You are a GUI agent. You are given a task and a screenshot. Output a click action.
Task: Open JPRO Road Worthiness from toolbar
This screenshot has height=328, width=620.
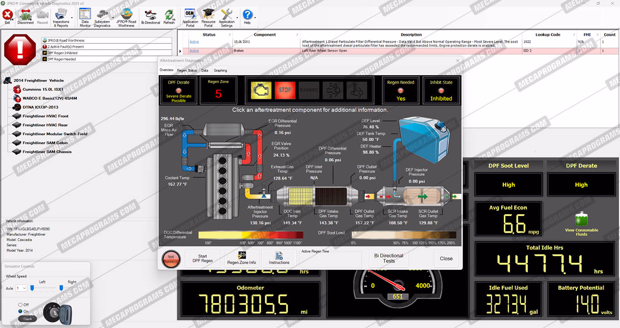pos(126,18)
